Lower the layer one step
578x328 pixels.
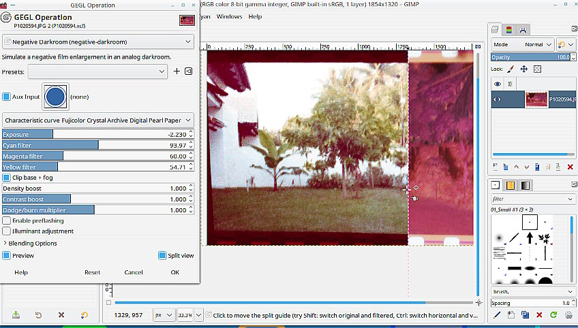click(x=527, y=167)
